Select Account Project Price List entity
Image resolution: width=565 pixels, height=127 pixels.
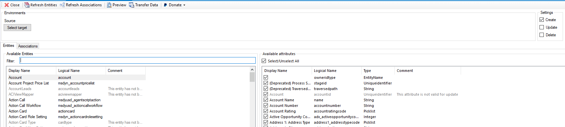coord(76,83)
